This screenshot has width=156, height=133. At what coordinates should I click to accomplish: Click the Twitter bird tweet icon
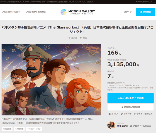click(x=121, y=114)
